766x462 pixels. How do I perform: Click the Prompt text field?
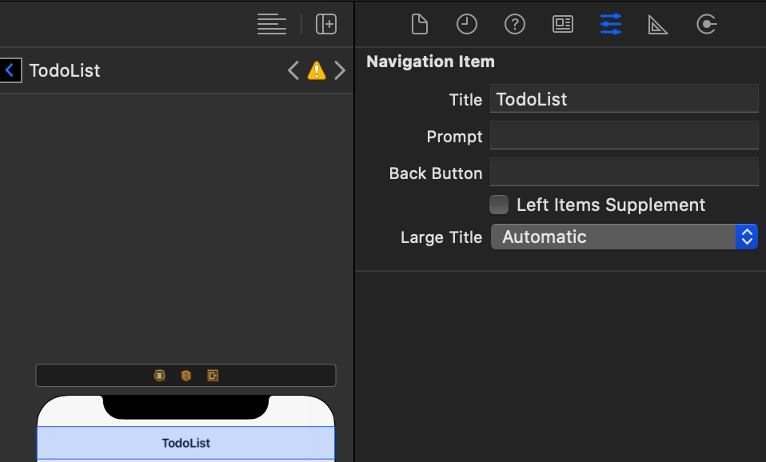pyautogui.click(x=624, y=136)
